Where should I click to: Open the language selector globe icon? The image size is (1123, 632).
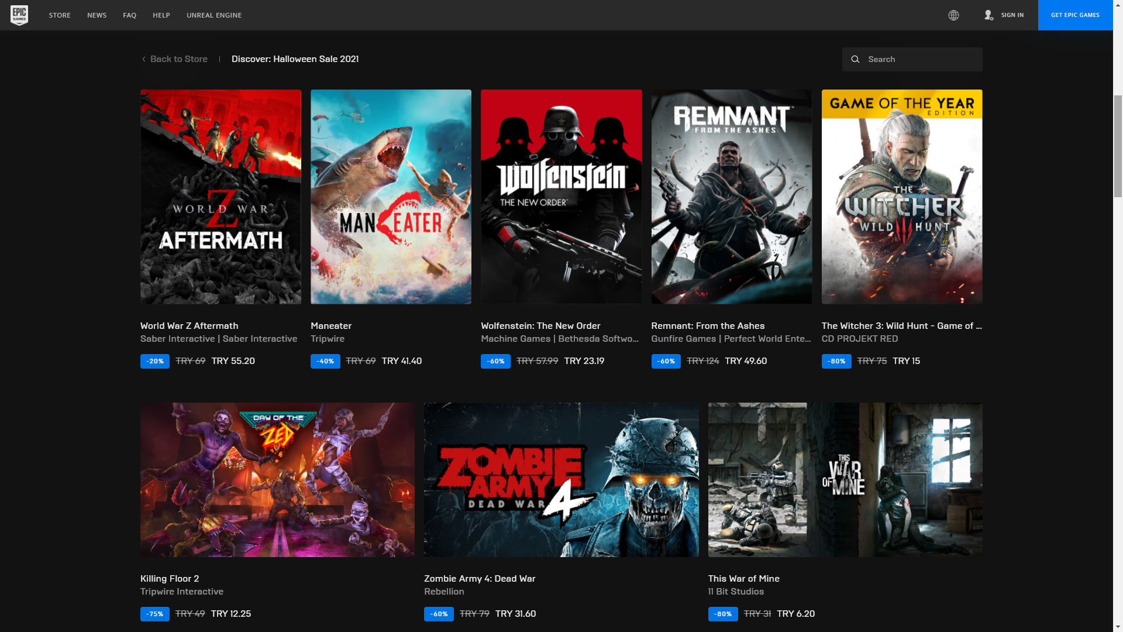click(x=954, y=15)
